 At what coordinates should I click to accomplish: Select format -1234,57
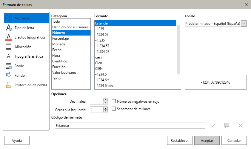[135, 35]
